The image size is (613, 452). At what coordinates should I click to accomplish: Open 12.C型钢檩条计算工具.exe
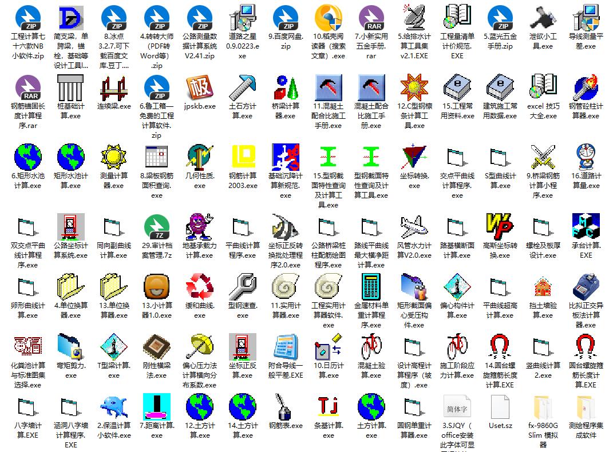tap(414, 88)
